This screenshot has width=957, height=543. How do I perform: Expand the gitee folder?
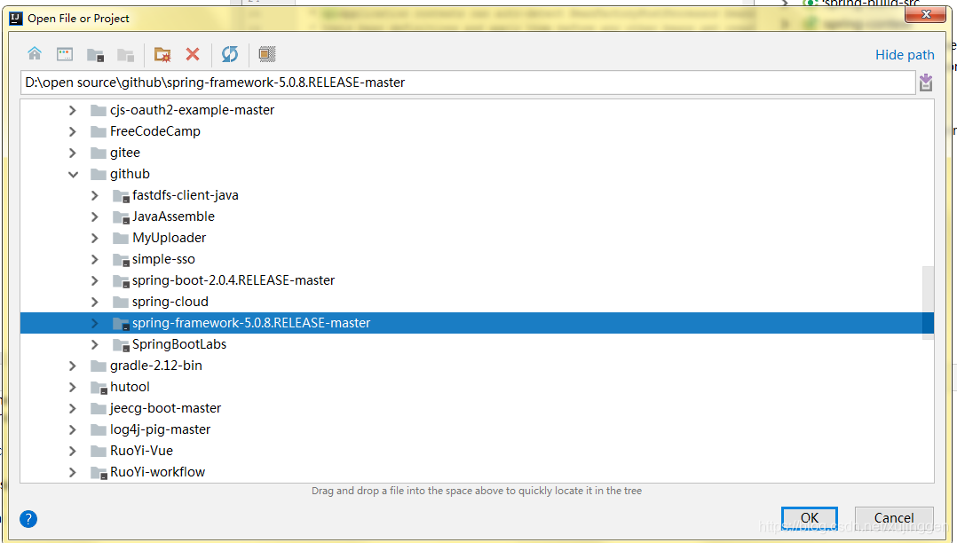(73, 153)
